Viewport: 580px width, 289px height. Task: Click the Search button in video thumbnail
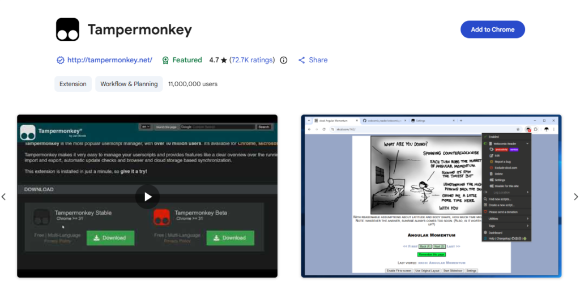coord(264,127)
